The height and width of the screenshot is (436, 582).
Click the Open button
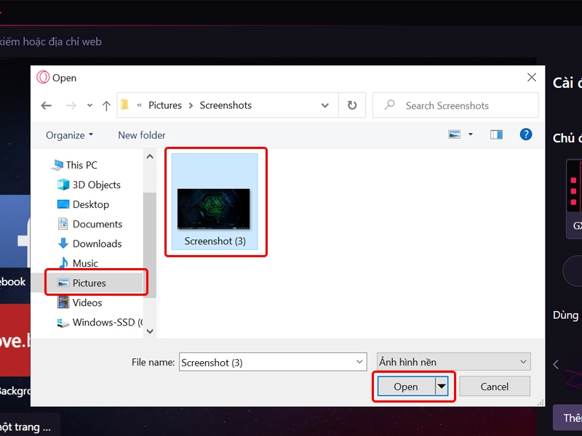[x=406, y=387]
